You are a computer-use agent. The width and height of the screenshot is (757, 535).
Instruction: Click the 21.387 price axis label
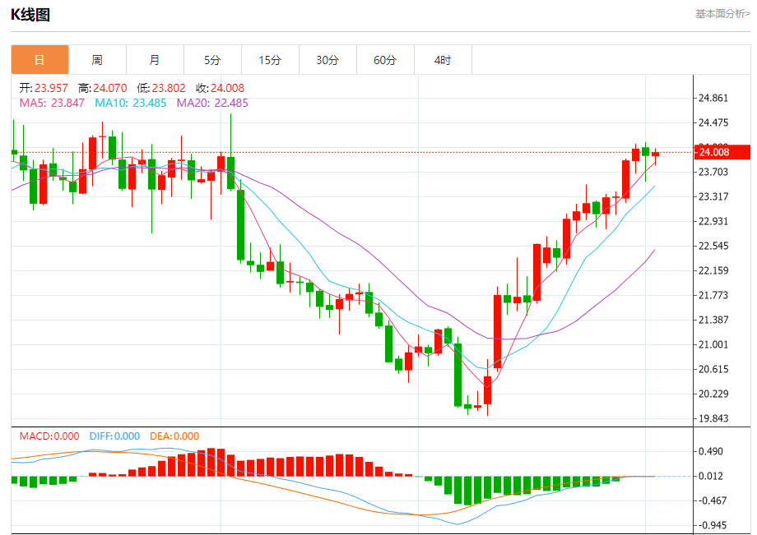[713, 320]
